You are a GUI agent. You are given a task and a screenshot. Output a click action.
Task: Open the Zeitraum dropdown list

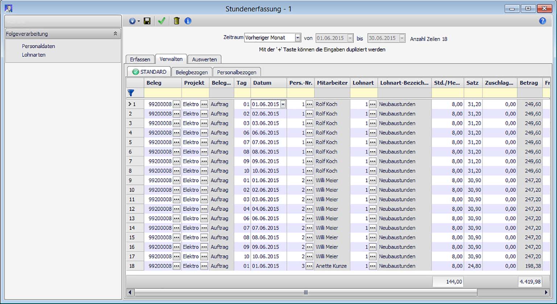tap(298, 38)
